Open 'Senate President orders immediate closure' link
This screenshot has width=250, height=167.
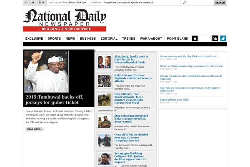[191, 77]
